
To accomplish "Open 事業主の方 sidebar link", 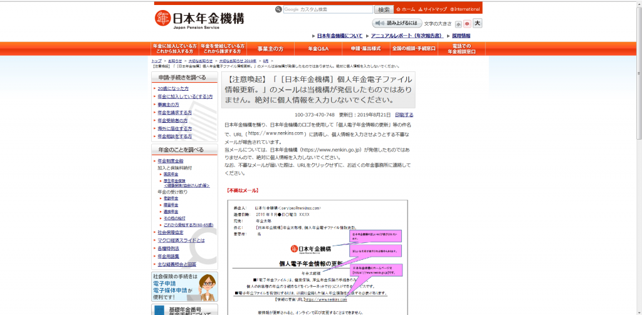I will coord(168,105).
